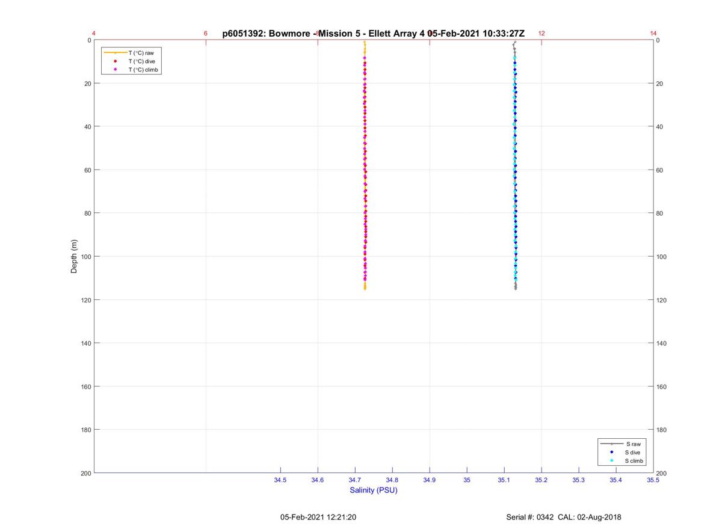Click the 35.1 salinity tick label
The image size is (722, 532).
[x=504, y=480]
